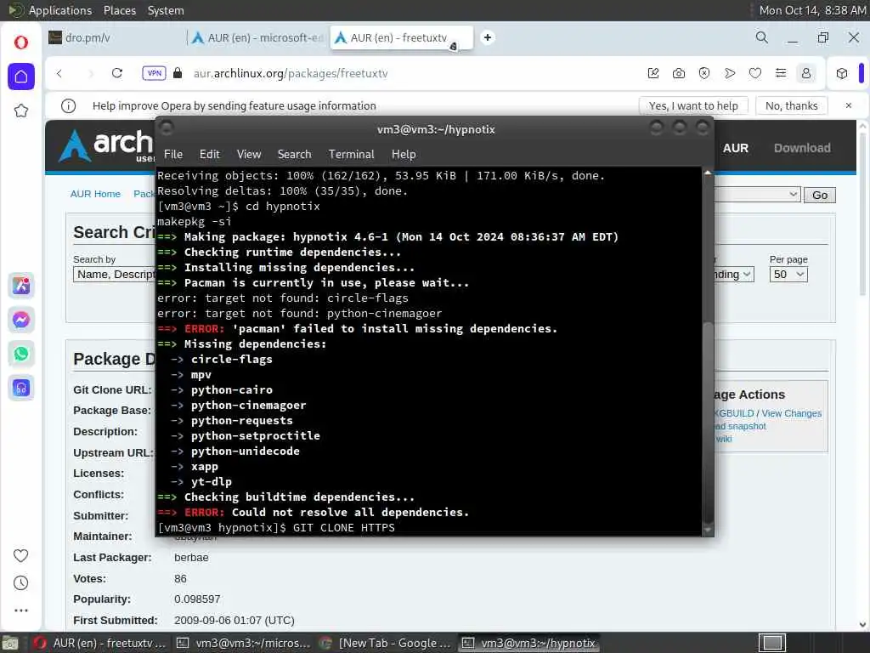Open the AUR Home link
Screen dimensions: 870x653
click(95, 194)
